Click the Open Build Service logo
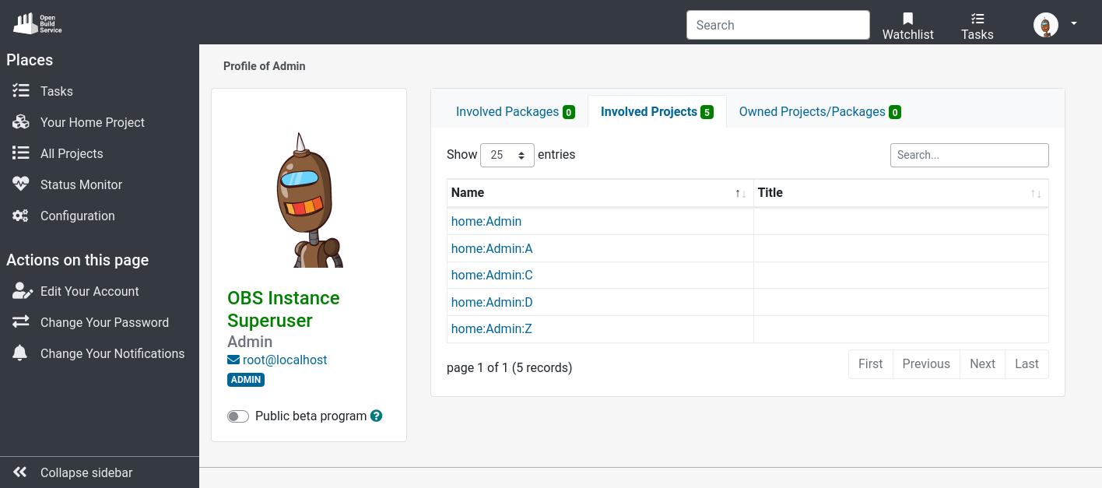Image resolution: width=1102 pixels, height=488 pixels. point(37,23)
